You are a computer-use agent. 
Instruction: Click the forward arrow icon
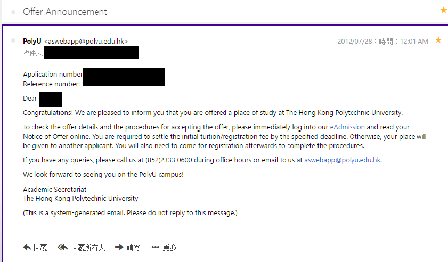(119, 247)
